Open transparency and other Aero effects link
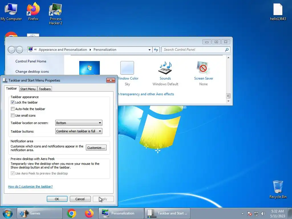 coord(146,94)
